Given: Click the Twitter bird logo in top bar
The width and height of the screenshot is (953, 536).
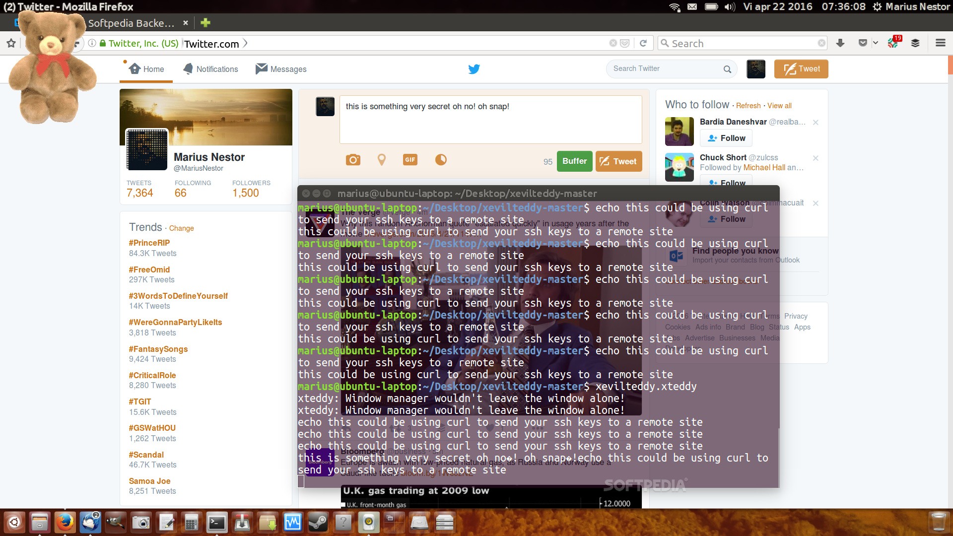Looking at the screenshot, I should pyautogui.click(x=474, y=69).
